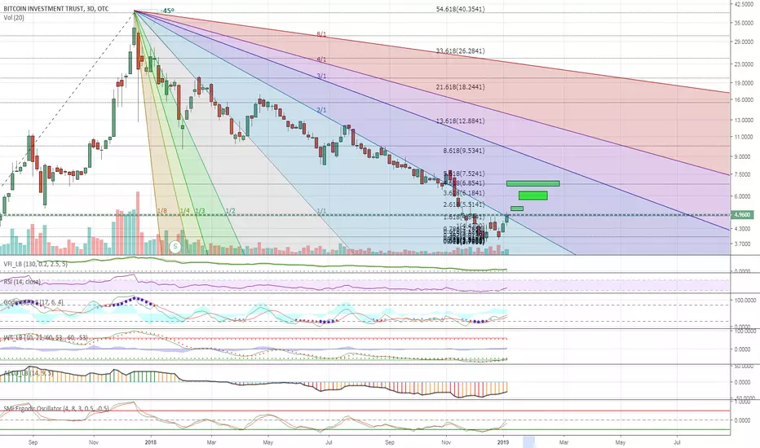Screen dimensions: 760x448
Task: Click the Godmode (17, 6, 4) indicator label
Action: tap(33, 302)
